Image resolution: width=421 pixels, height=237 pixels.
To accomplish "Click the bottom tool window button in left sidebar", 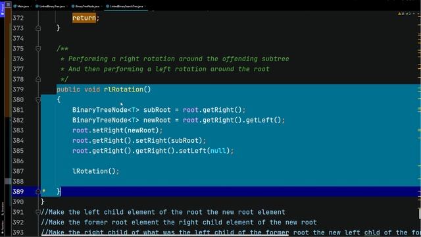I will coord(3,227).
